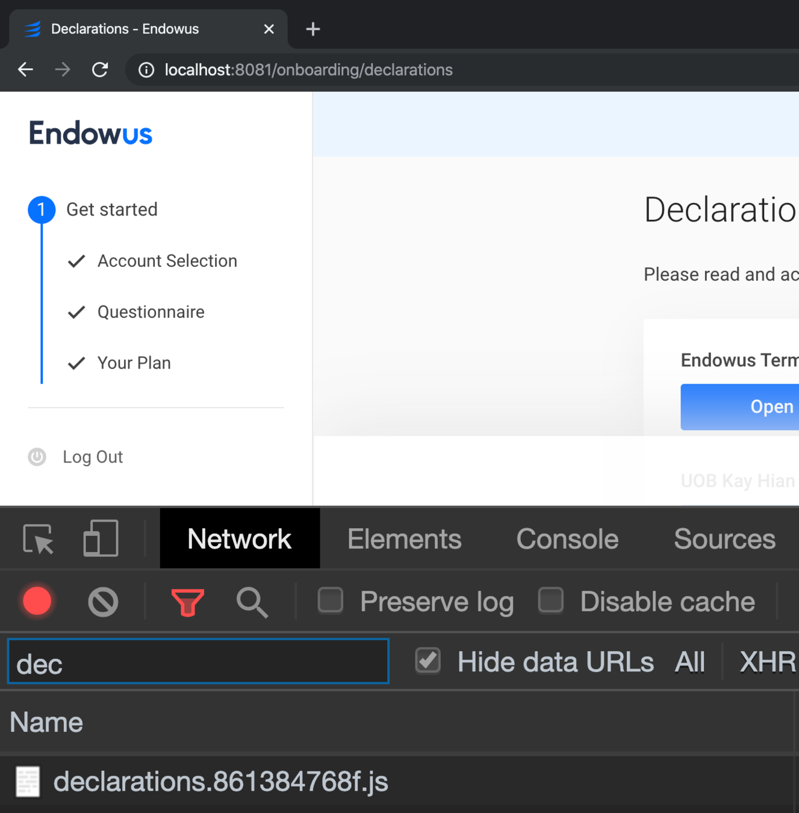
Task: Clear the network log
Action: tap(103, 602)
